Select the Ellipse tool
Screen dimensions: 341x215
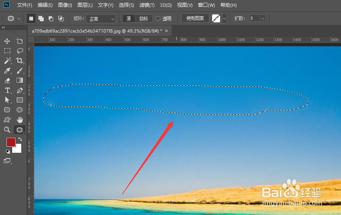[19, 110]
